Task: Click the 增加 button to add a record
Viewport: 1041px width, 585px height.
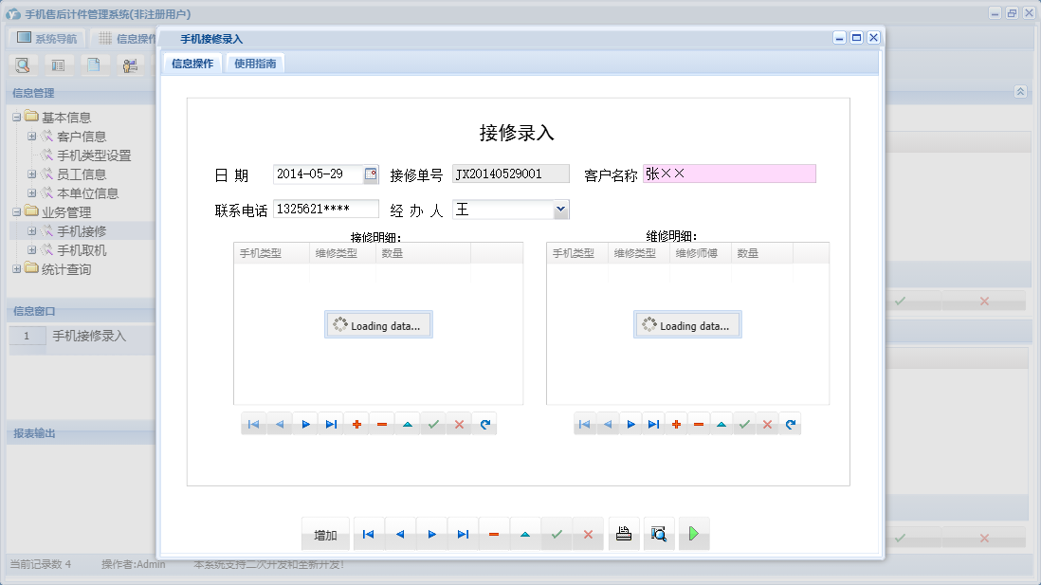Action: coord(324,533)
